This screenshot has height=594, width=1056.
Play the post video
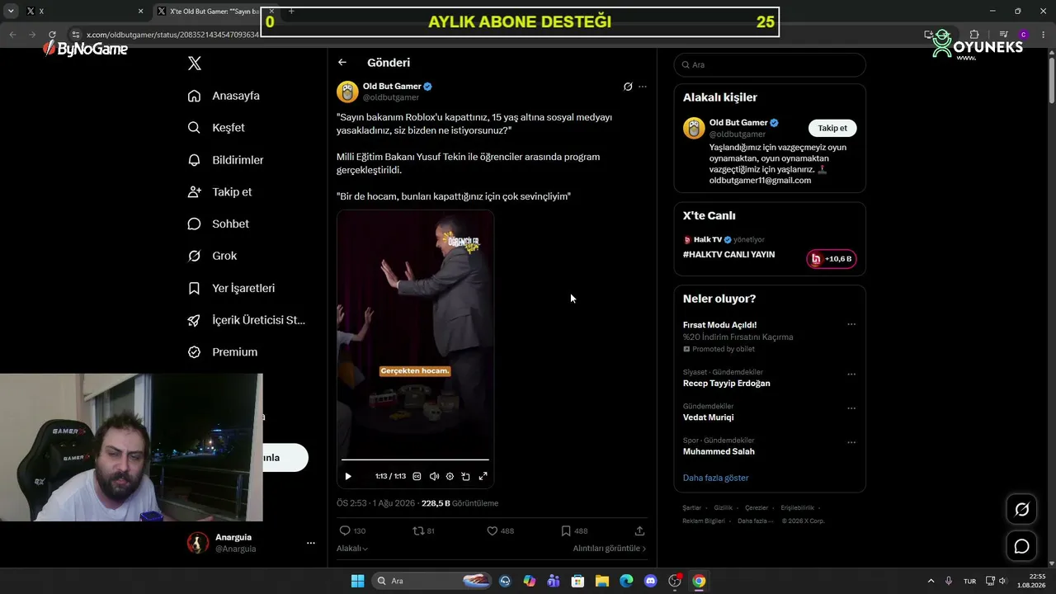348,476
